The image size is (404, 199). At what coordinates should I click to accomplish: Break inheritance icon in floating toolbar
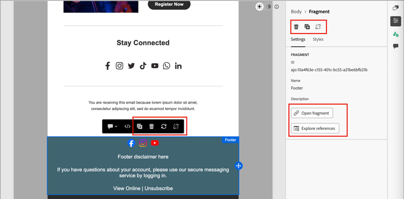176,127
